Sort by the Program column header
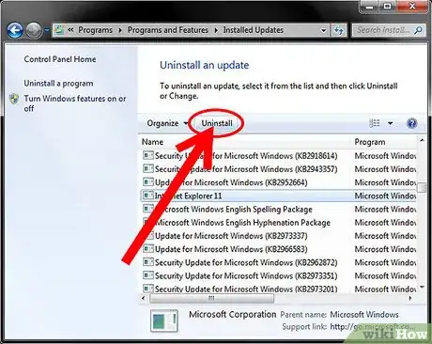The image size is (432, 344). (x=384, y=142)
